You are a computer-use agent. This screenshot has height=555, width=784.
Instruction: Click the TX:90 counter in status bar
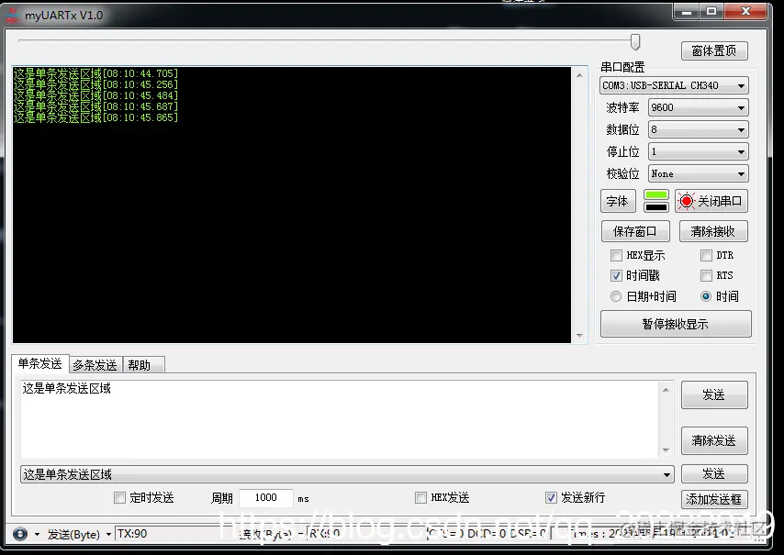pos(132,534)
